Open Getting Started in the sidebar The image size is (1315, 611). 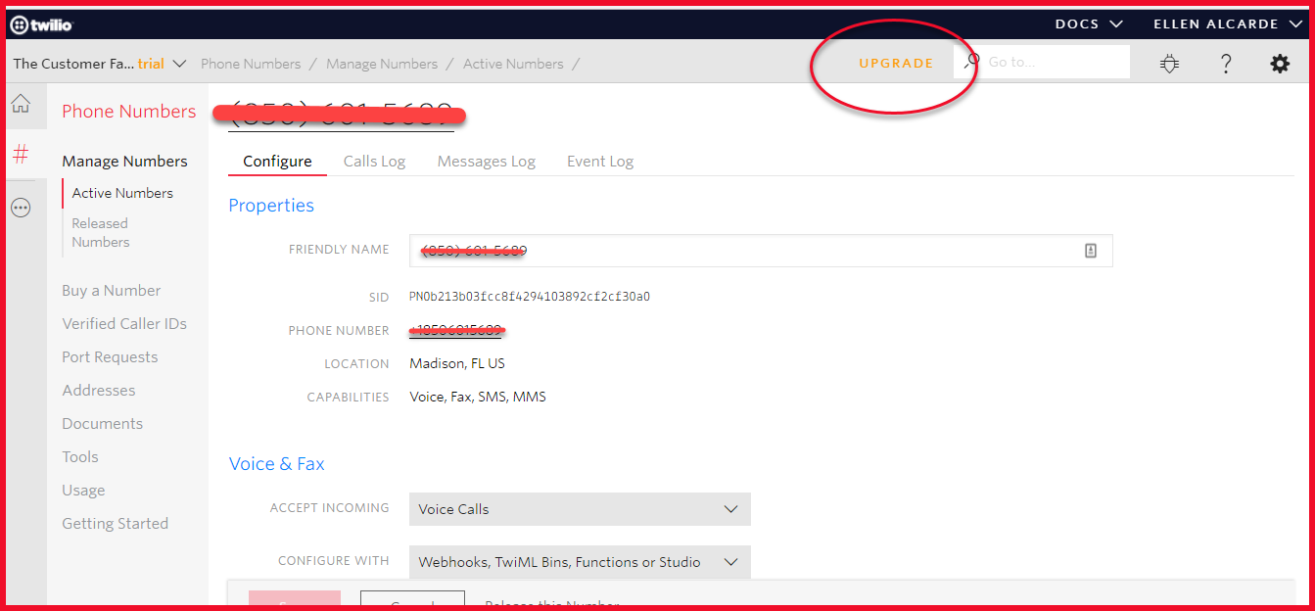[x=115, y=524]
